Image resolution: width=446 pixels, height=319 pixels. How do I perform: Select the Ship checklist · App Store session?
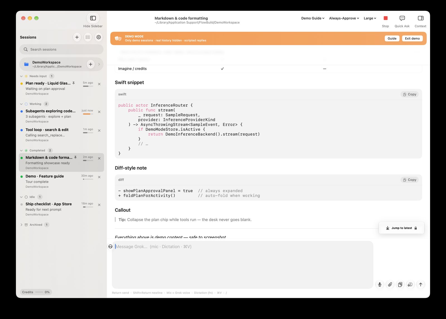(x=61, y=209)
